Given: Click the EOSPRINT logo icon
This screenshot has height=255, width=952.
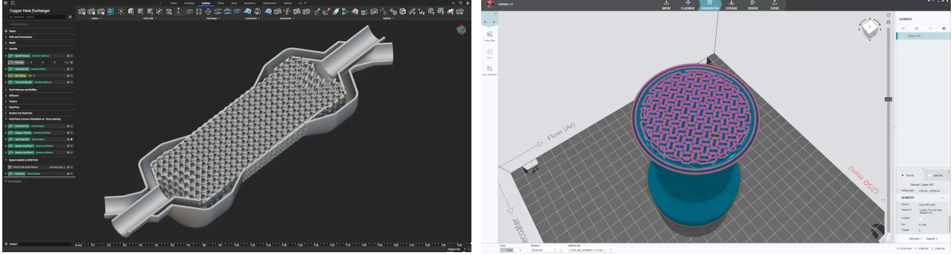Looking at the screenshot, I should pos(490,4).
